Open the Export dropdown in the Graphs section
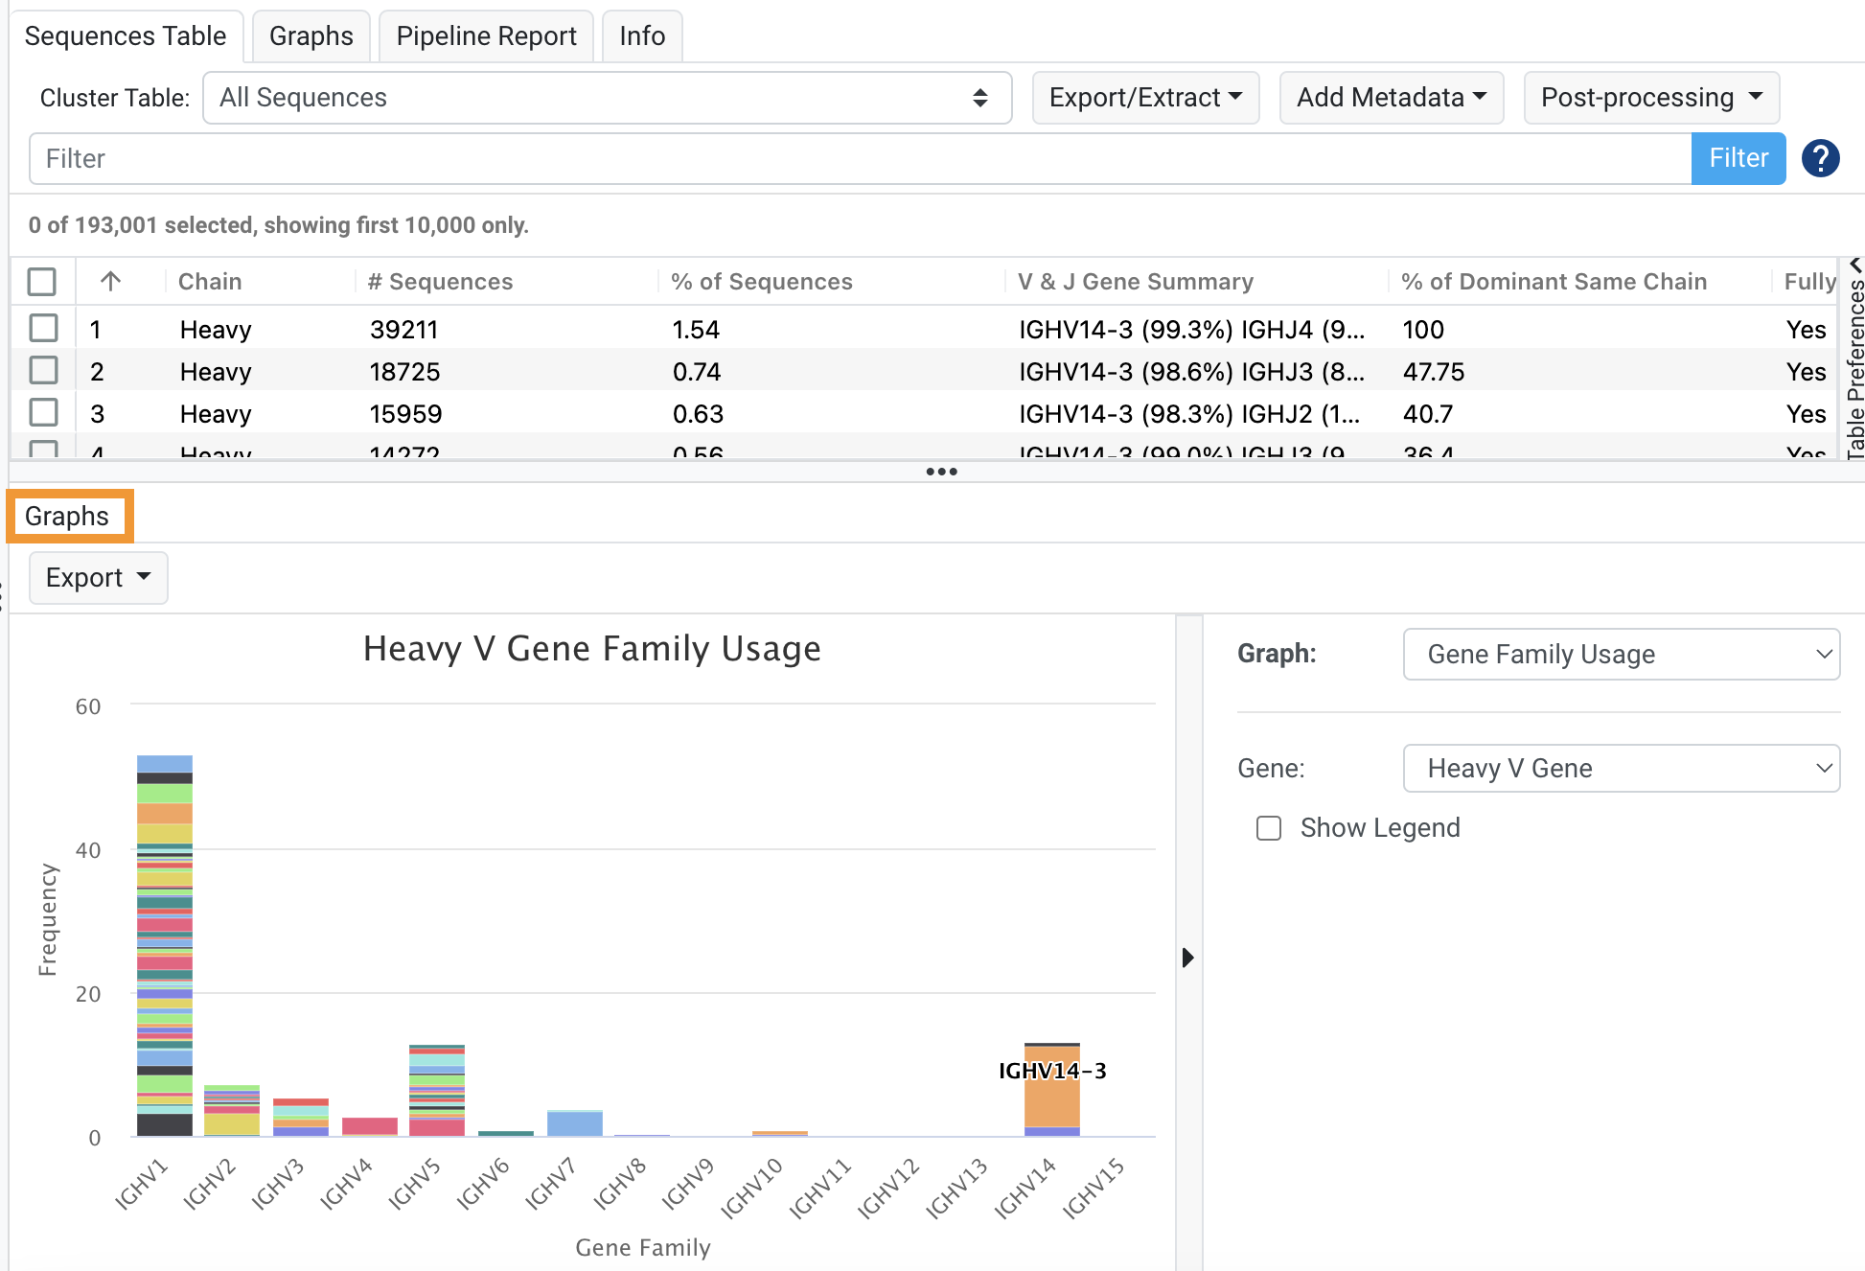The image size is (1865, 1271). click(98, 577)
